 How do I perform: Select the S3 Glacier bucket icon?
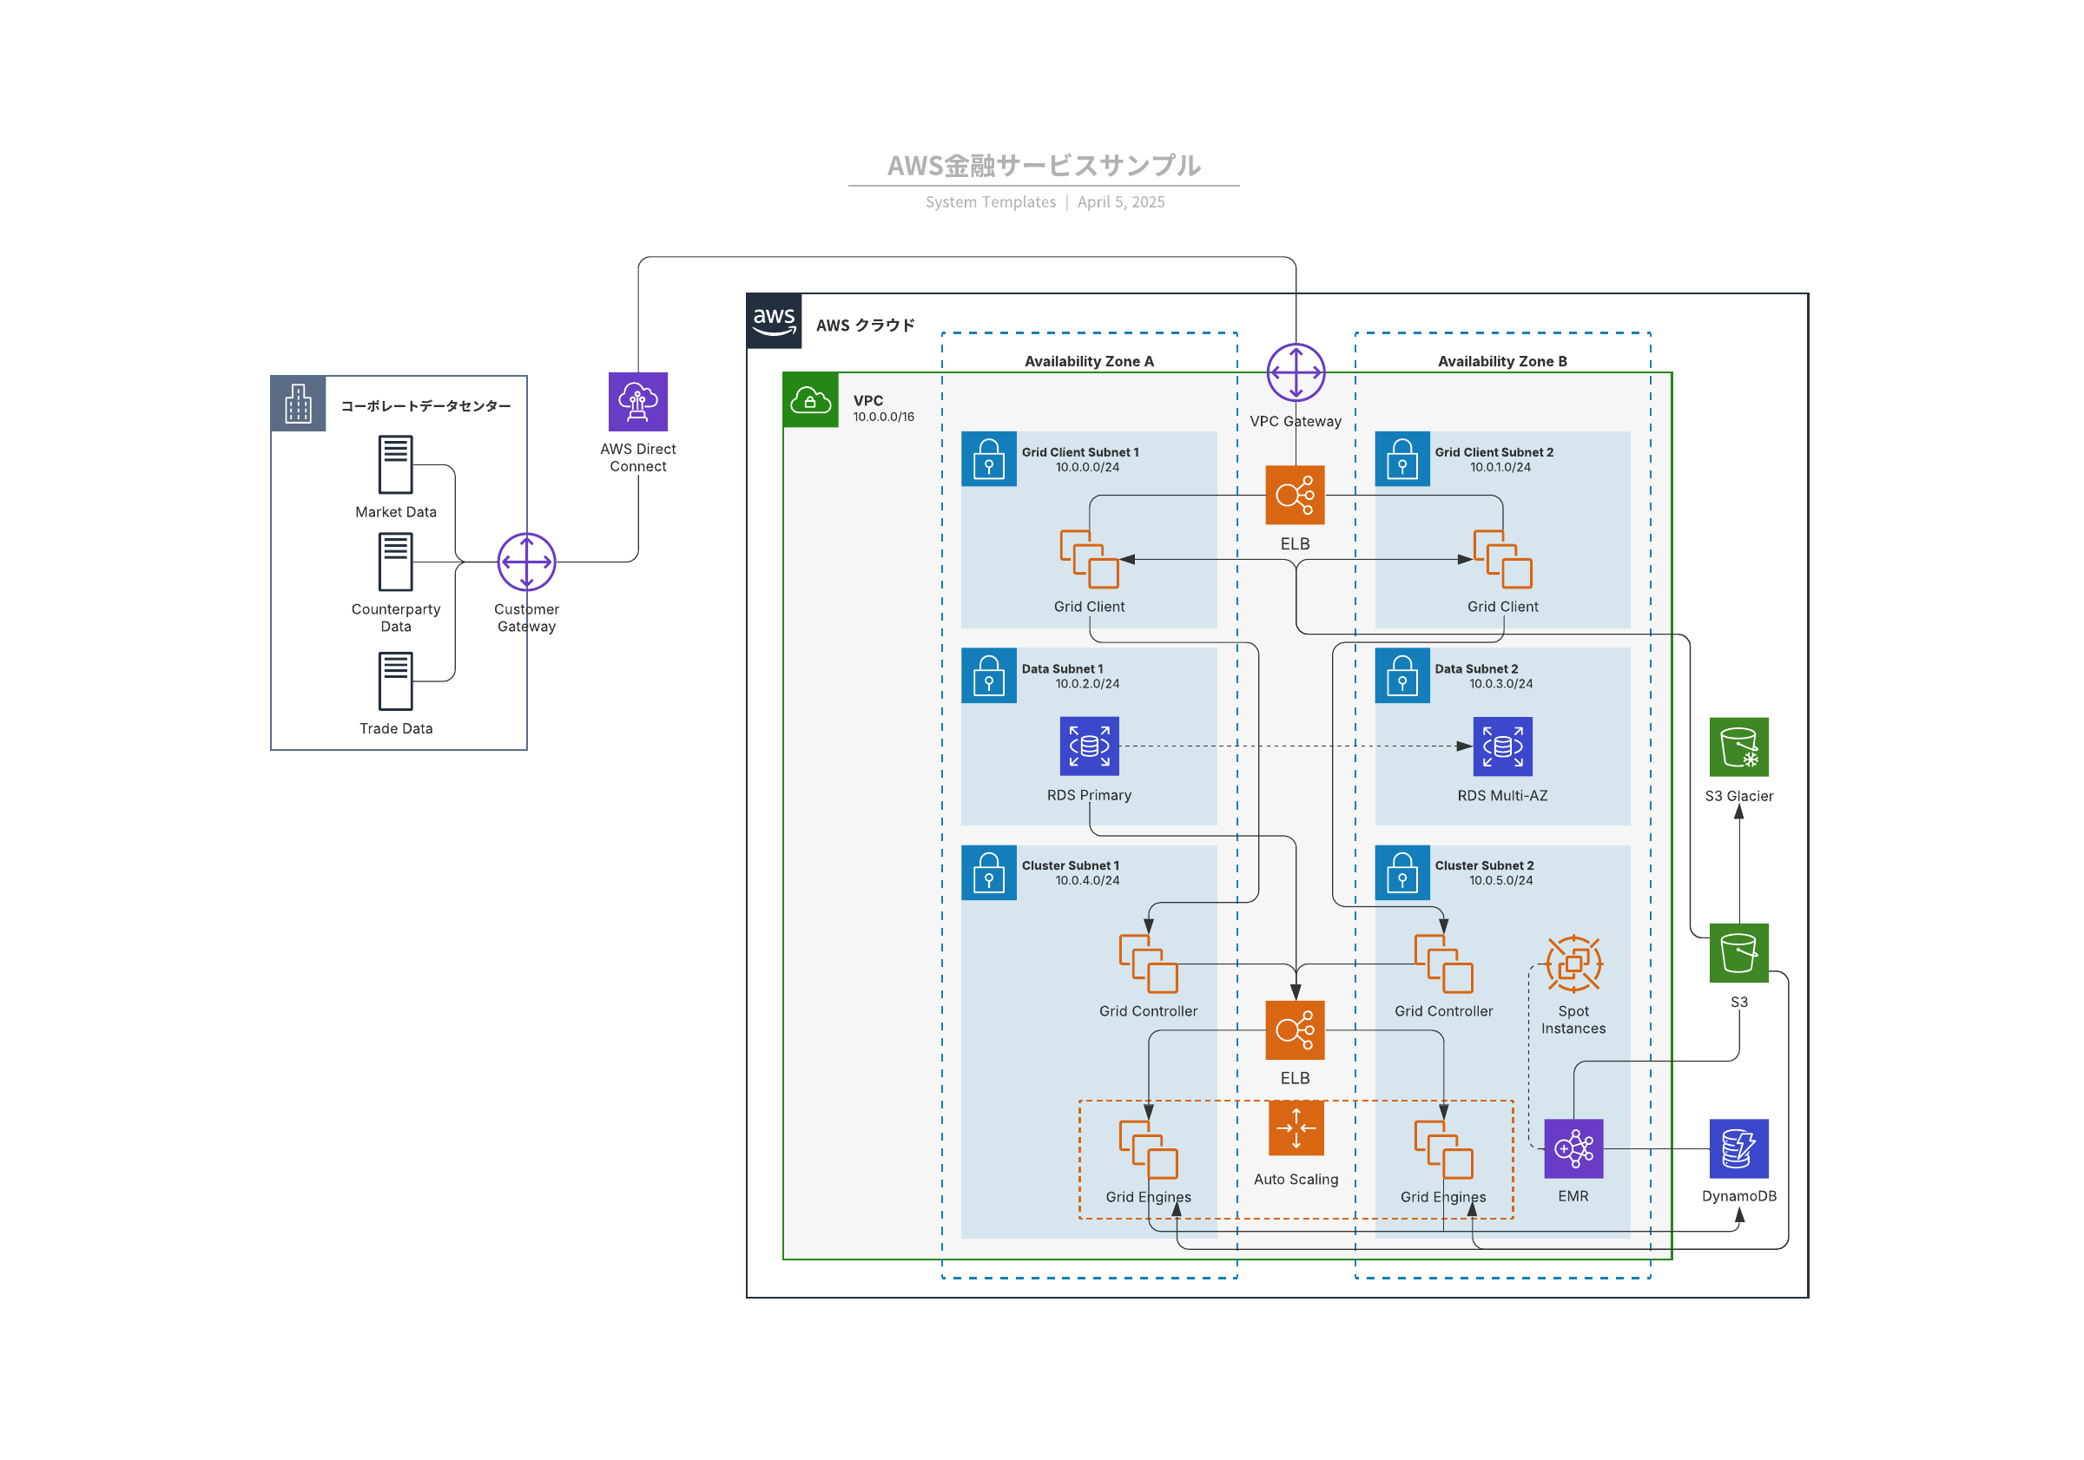1738,746
